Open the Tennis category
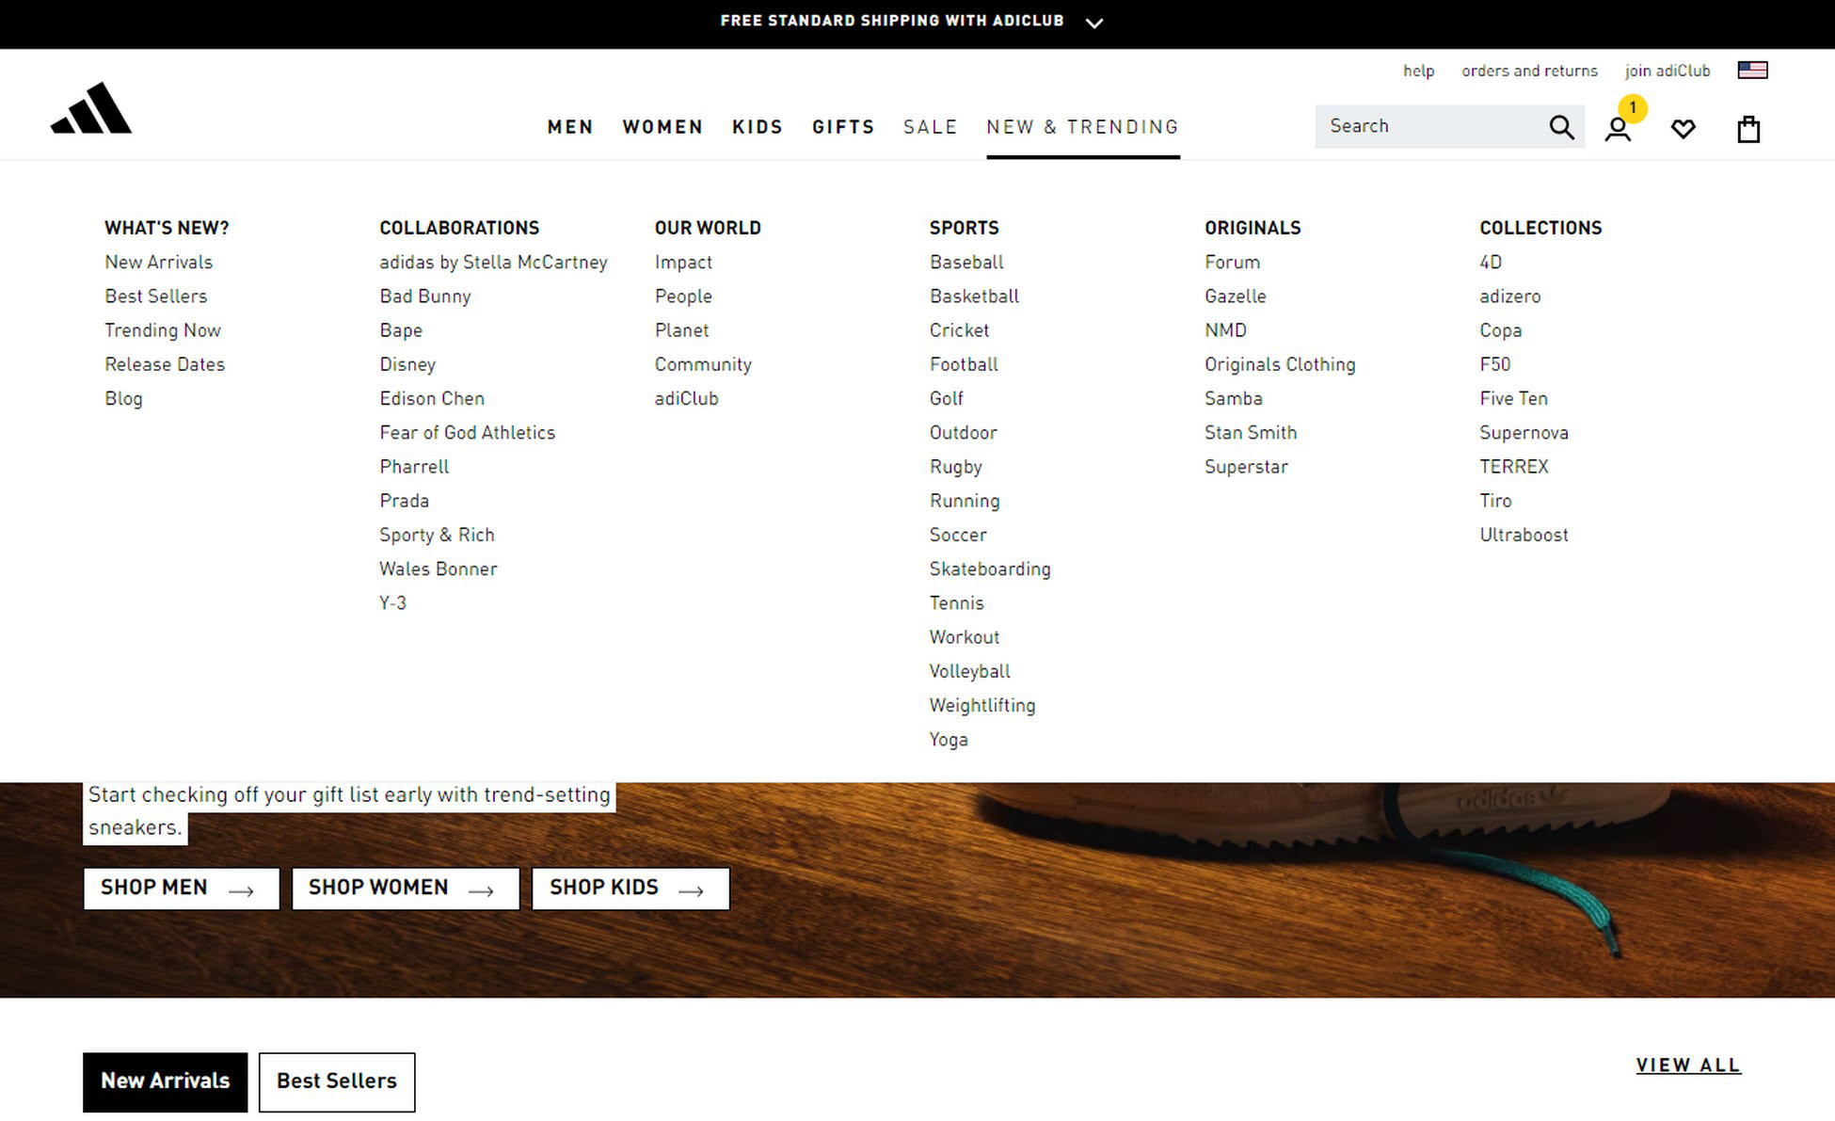The image size is (1835, 1121). [956, 603]
